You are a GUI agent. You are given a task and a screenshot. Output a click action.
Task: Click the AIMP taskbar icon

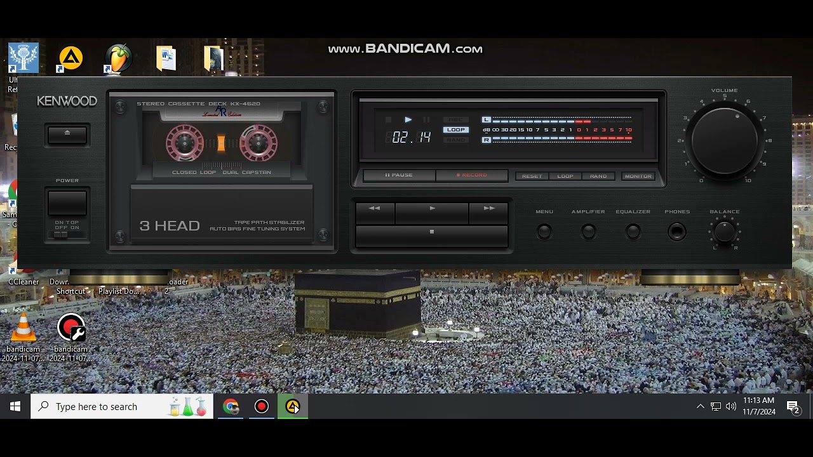[x=293, y=406]
